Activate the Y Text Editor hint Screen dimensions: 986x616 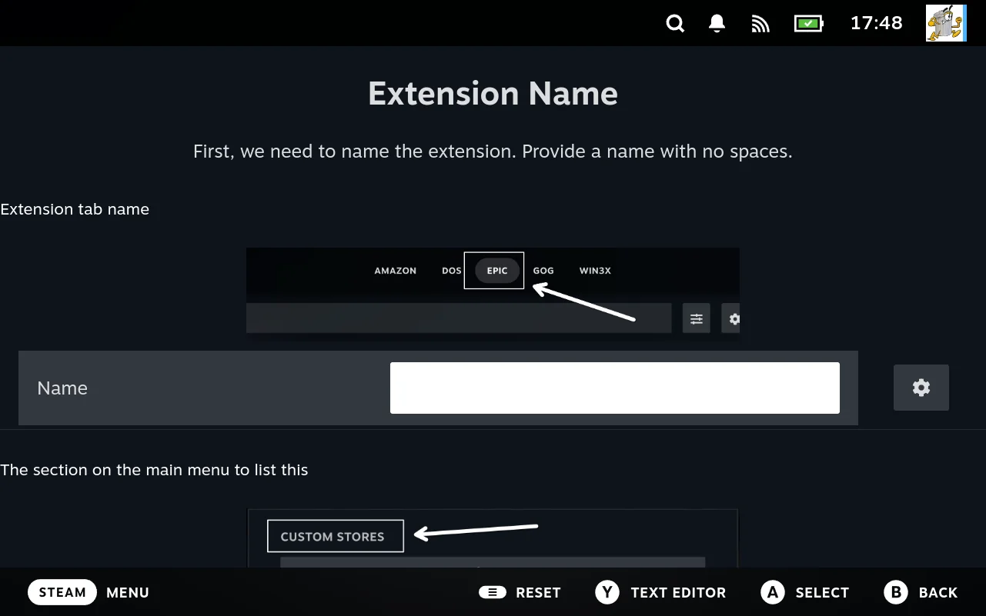pos(660,592)
